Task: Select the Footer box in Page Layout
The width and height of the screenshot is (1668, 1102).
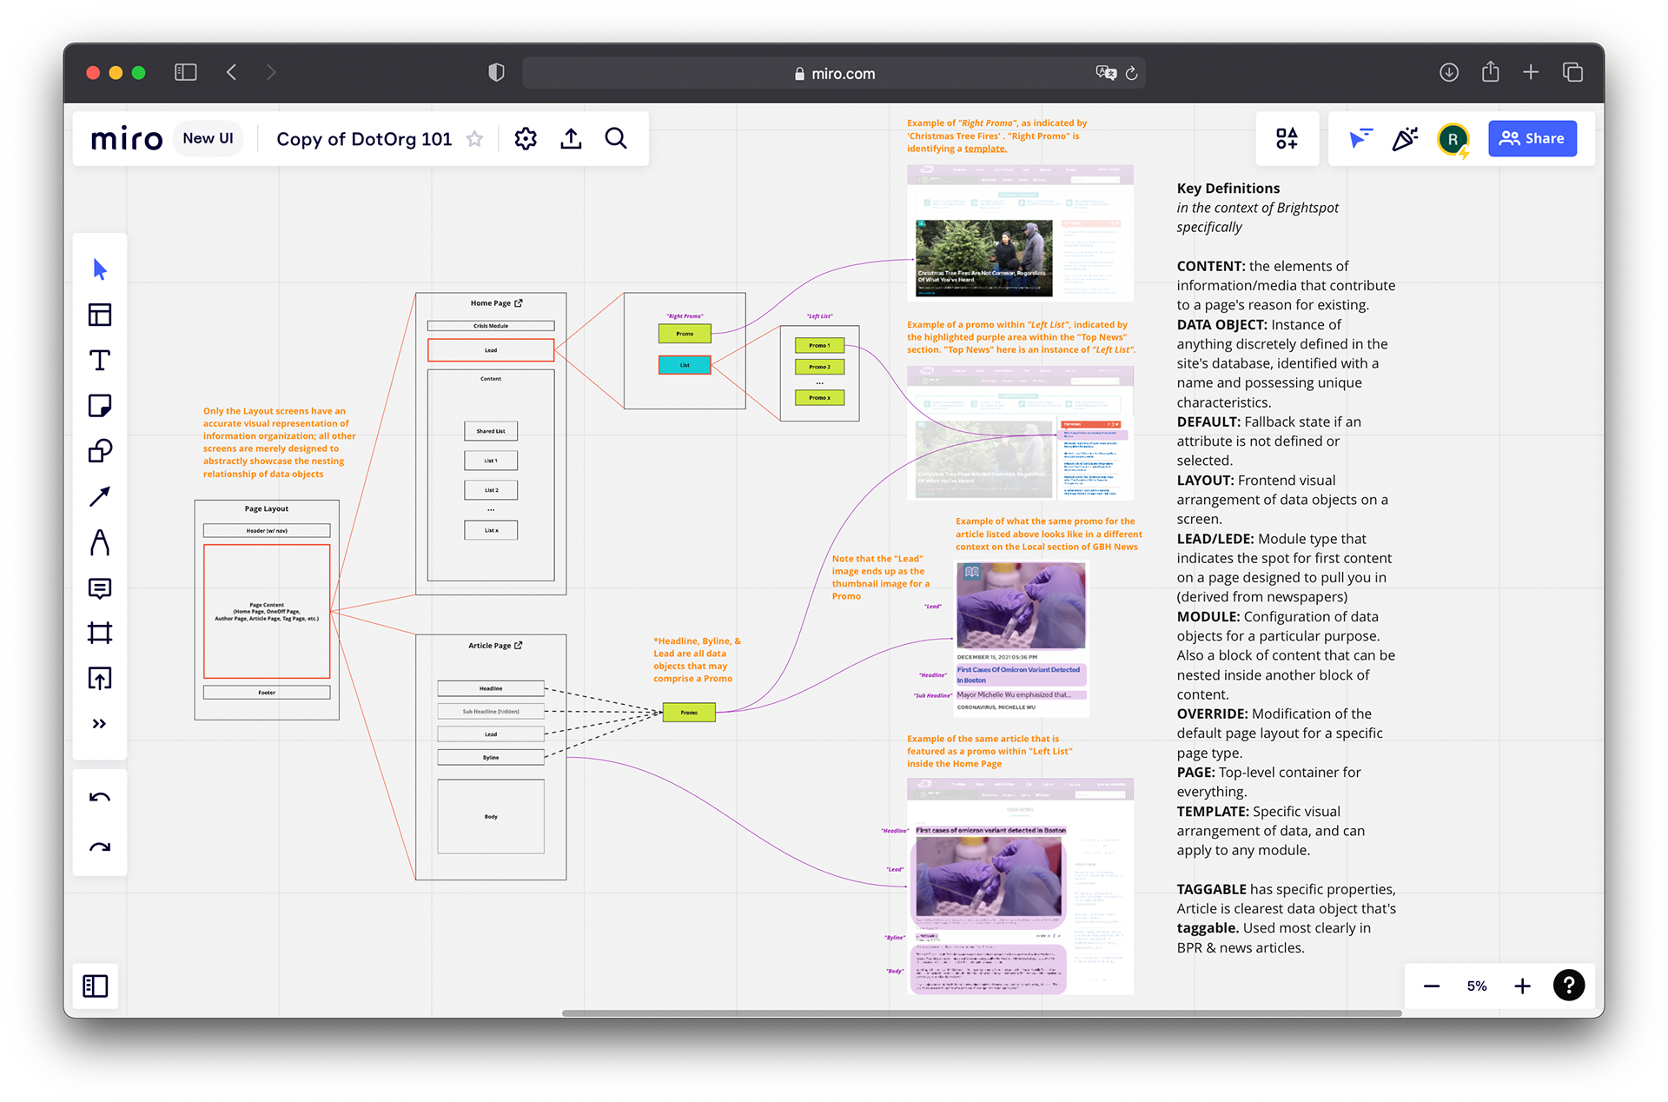Action: [267, 693]
